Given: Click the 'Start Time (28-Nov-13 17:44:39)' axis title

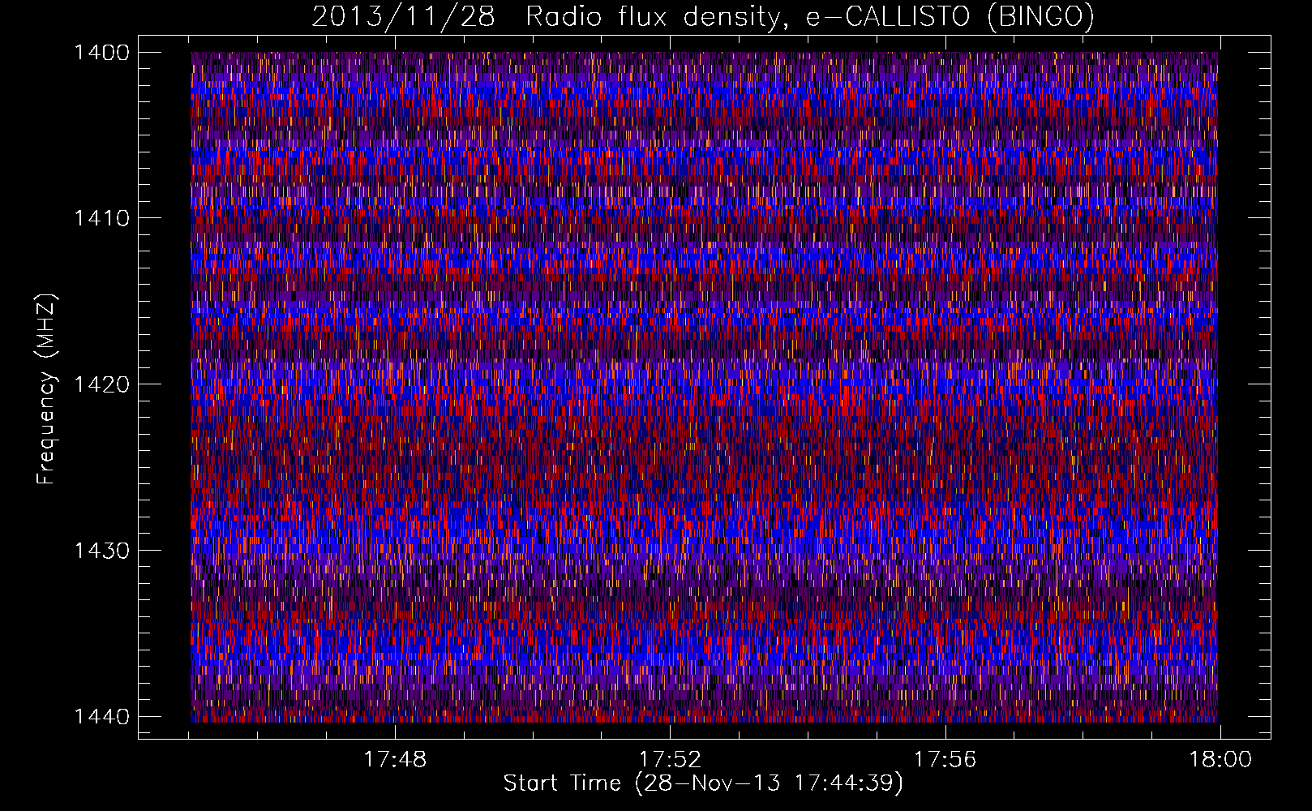Looking at the screenshot, I should pyautogui.click(x=703, y=783).
